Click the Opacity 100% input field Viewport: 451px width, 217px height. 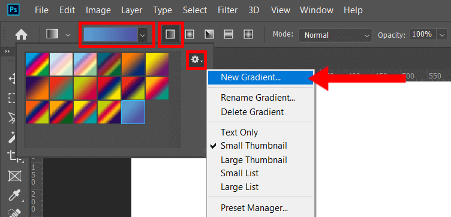[x=423, y=35]
